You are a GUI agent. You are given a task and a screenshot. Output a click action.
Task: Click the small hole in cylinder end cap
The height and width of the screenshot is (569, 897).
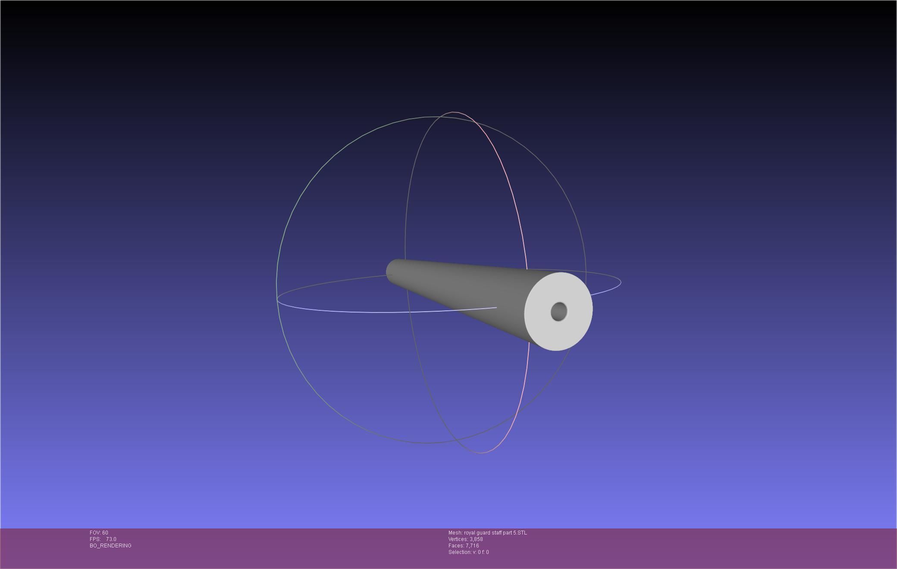559,311
